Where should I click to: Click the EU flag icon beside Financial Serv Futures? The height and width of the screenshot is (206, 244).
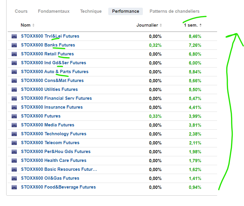[14, 98]
